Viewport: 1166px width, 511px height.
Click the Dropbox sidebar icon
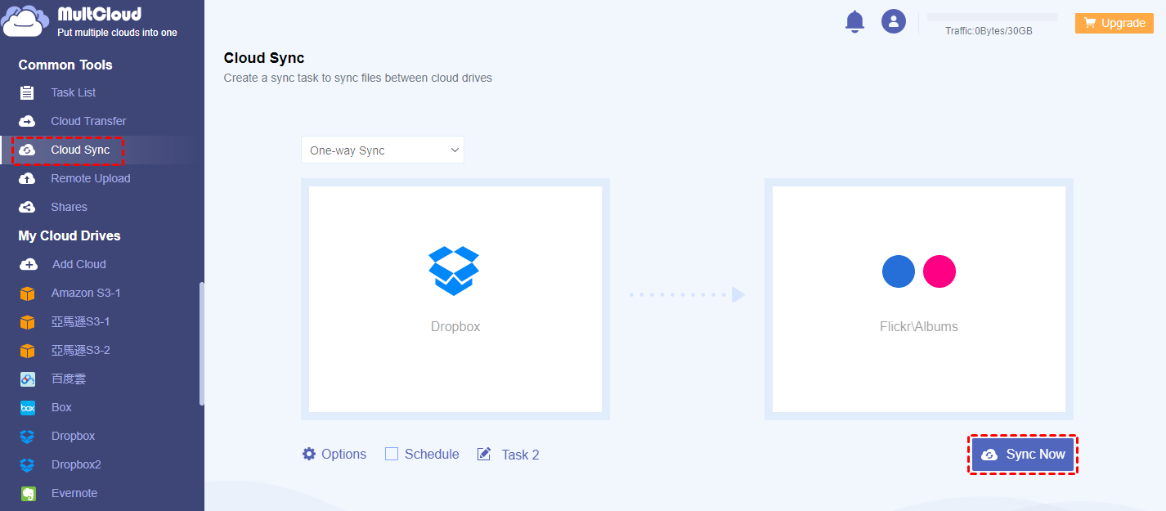(28, 437)
